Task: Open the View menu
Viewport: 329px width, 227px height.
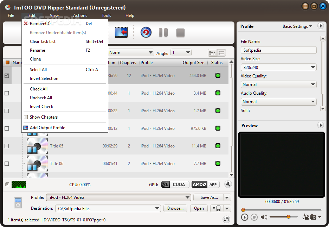Action: (54, 15)
